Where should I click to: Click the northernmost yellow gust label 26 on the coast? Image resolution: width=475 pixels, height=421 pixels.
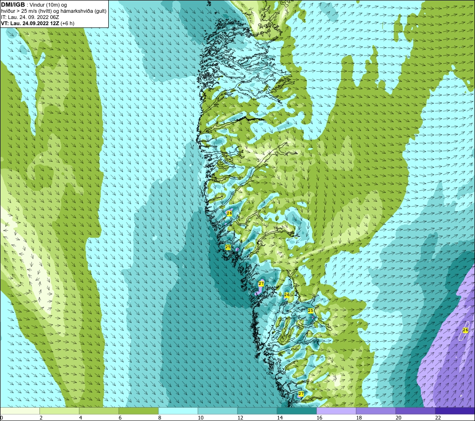(x=229, y=213)
